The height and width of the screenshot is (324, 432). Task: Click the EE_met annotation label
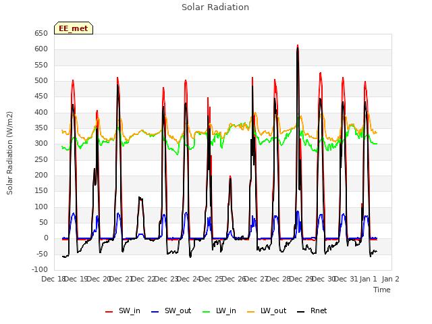click(74, 28)
